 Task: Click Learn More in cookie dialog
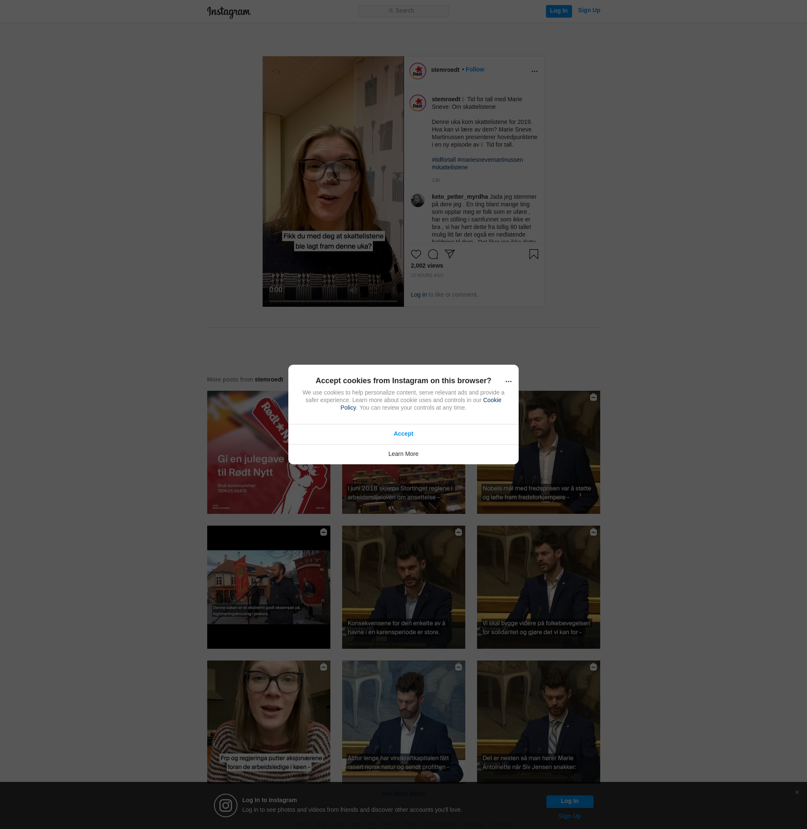tap(403, 454)
